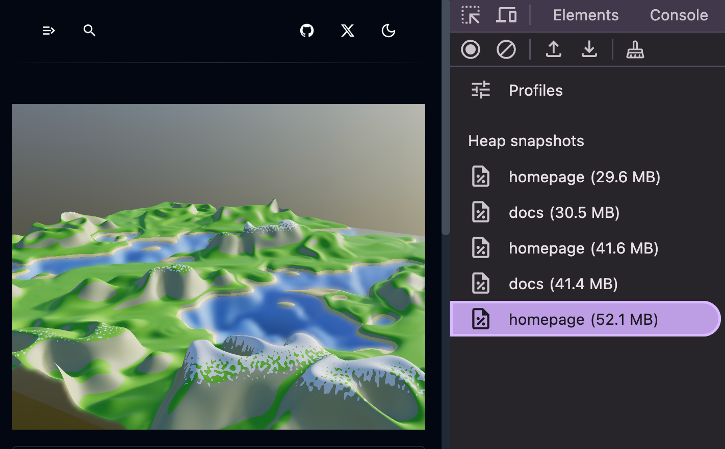This screenshot has height=449, width=725.
Task: Load a profile via the upload icon
Action: [554, 49]
